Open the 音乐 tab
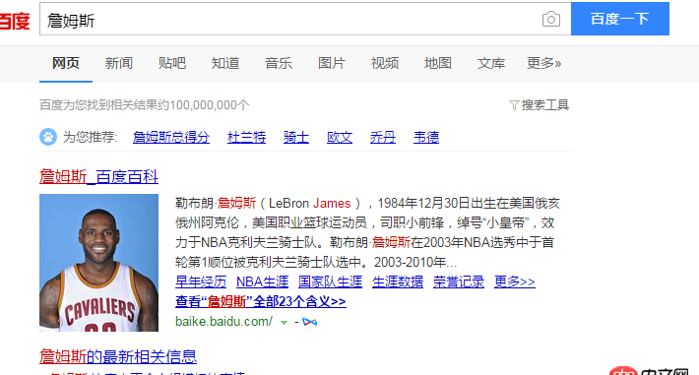699x375 pixels. (279, 63)
